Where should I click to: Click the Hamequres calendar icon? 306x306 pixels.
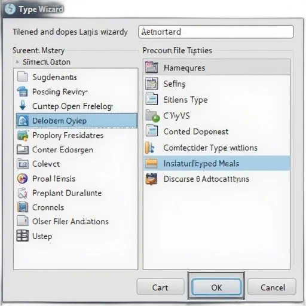pyautogui.click(x=152, y=68)
